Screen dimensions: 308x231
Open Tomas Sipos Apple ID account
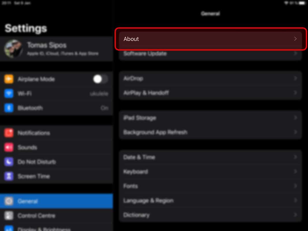57,49
